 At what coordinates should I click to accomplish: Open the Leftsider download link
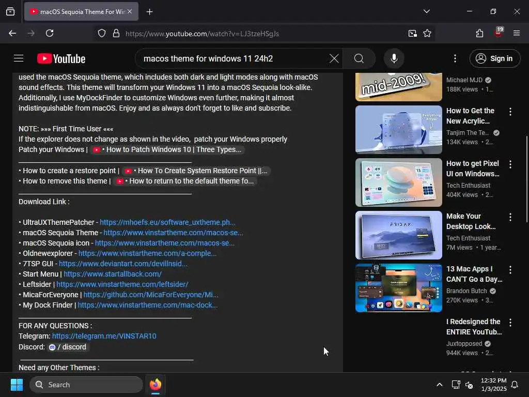122,285
